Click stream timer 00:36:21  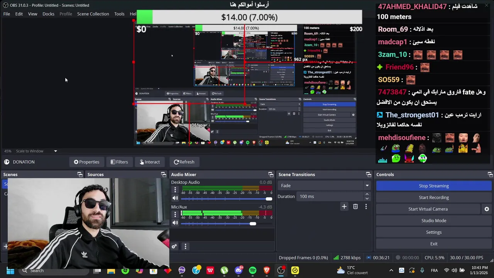pyautogui.click(x=378, y=258)
